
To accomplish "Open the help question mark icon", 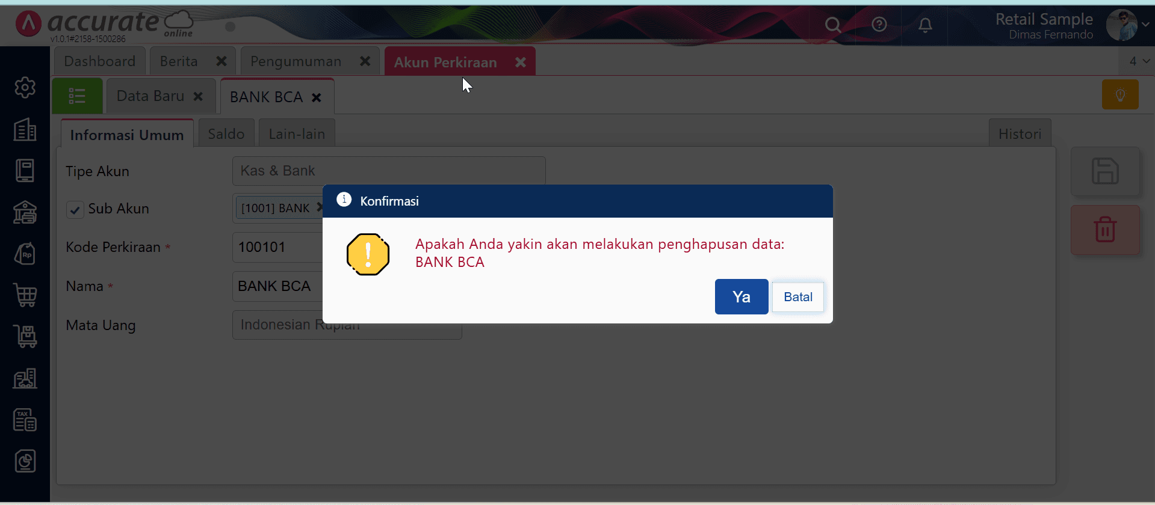I will [879, 24].
